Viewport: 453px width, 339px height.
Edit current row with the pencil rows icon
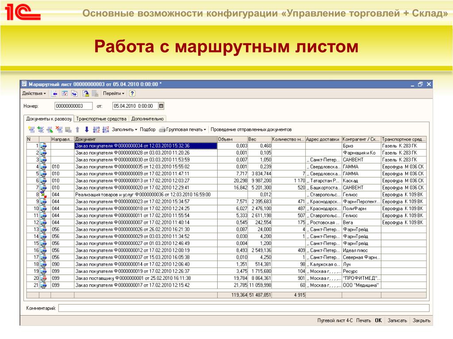(50, 129)
